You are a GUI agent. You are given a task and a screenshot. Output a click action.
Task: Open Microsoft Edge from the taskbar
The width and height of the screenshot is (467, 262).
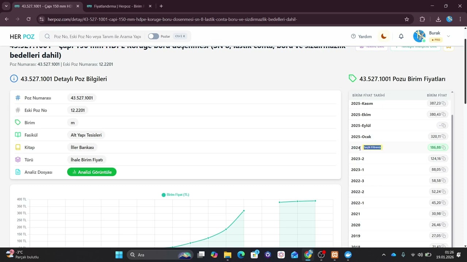(241, 255)
